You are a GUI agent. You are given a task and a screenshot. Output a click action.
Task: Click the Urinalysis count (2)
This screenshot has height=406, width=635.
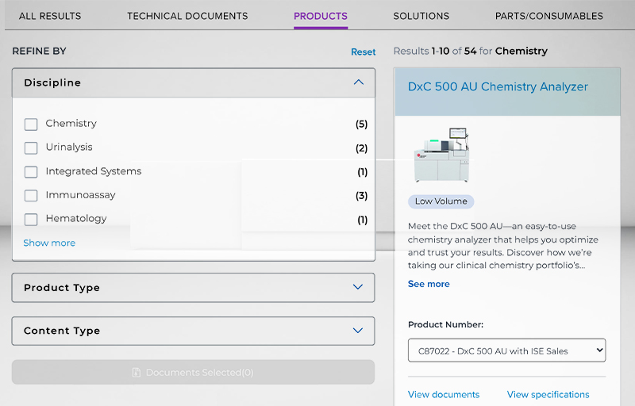click(362, 148)
